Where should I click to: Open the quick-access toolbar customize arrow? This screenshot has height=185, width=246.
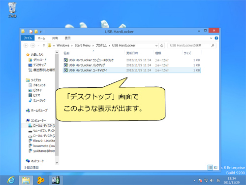click(x=41, y=32)
